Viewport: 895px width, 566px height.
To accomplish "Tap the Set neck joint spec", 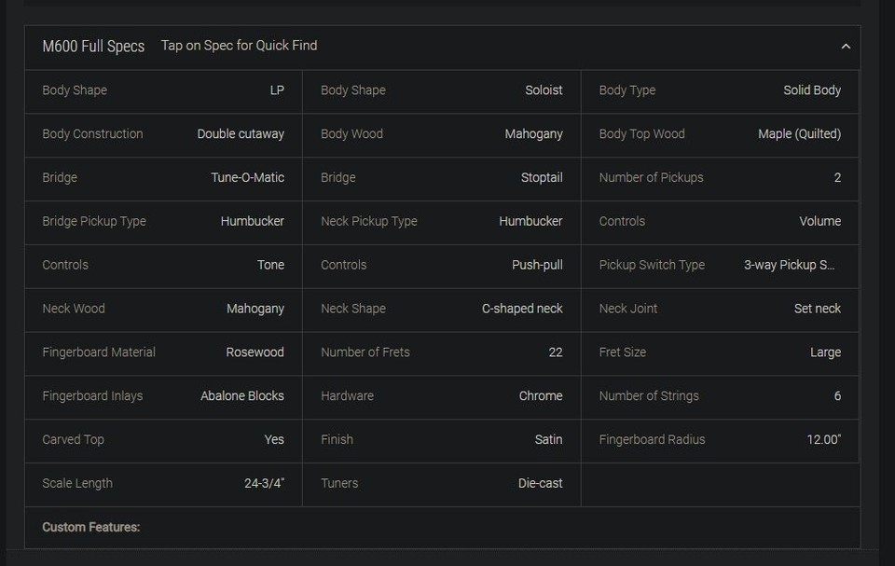I will point(720,309).
